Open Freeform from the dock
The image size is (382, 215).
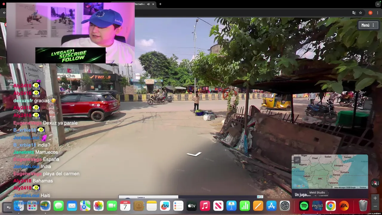165,206
